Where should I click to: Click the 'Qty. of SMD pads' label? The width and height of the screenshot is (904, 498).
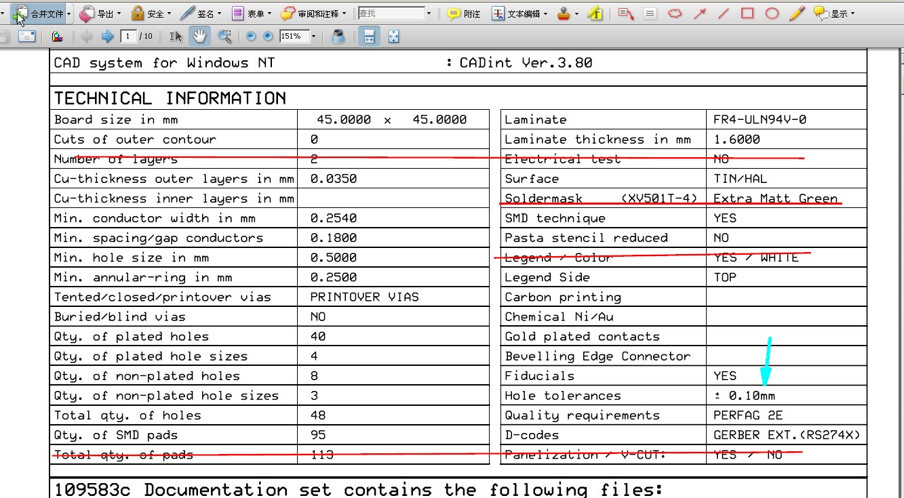tap(116, 435)
